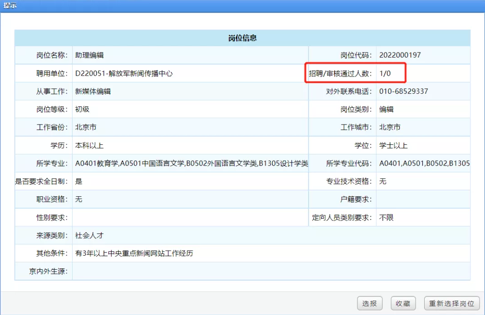485x315 pixels.
Task: Click the contact phone number 010-68529337
Action: pos(403,91)
